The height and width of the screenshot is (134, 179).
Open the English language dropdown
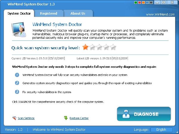coord(161,130)
